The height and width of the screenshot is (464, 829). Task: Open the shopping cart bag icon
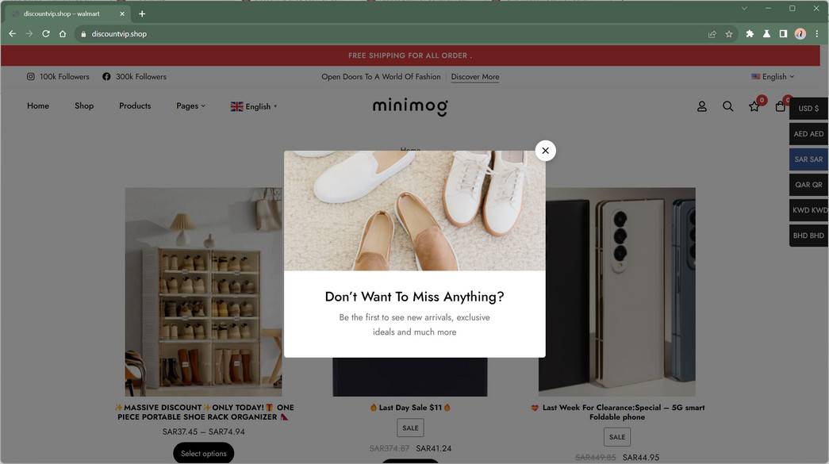[x=780, y=107]
